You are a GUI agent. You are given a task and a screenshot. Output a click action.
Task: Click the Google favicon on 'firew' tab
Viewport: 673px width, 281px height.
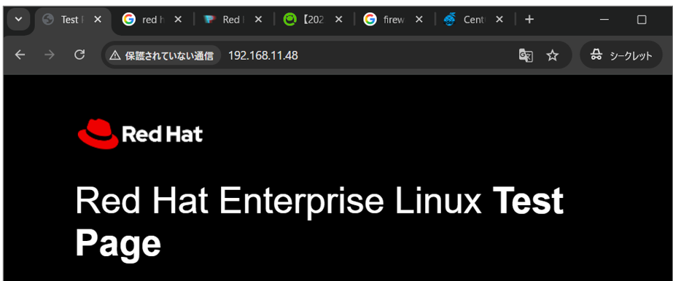(x=370, y=19)
